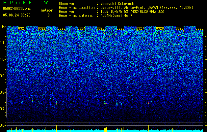Click the 0326 time marker
This screenshot has height=132, width=207.
[x=120, y=28]
